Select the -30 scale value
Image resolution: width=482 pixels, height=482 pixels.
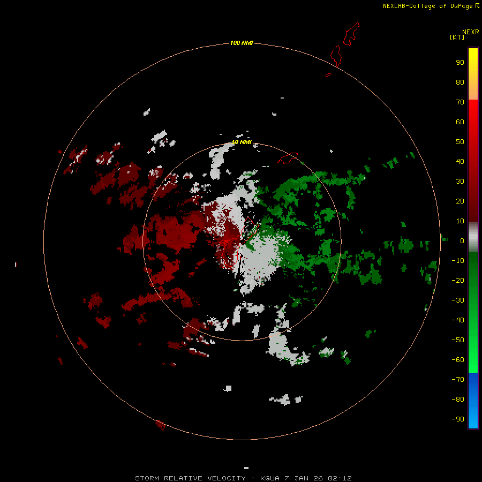pyautogui.click(x=458, y=300)
